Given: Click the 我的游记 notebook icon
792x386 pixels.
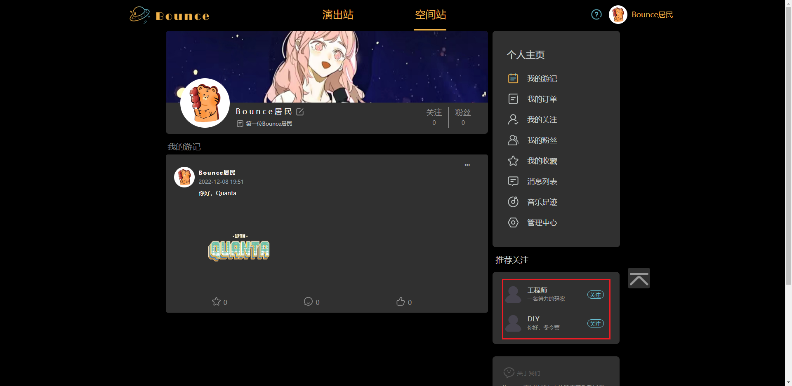Looking at the screenshot, I should (513, 78).
